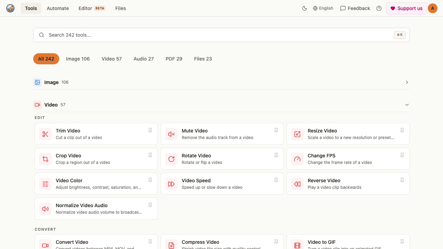
Task: Filter by Files 23
Action: (x=203, y=59)
